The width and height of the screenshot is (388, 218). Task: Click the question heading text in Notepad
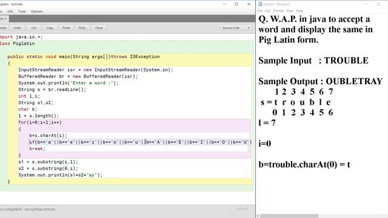tap(315, 30)
